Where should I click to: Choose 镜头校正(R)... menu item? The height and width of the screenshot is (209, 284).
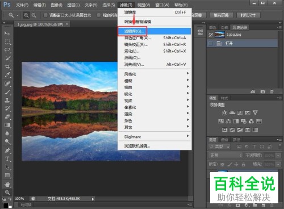pyautogui.click(x=154, y=44)
